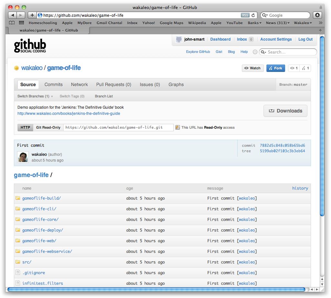Click the gear icon beside GitHub search

255,52
